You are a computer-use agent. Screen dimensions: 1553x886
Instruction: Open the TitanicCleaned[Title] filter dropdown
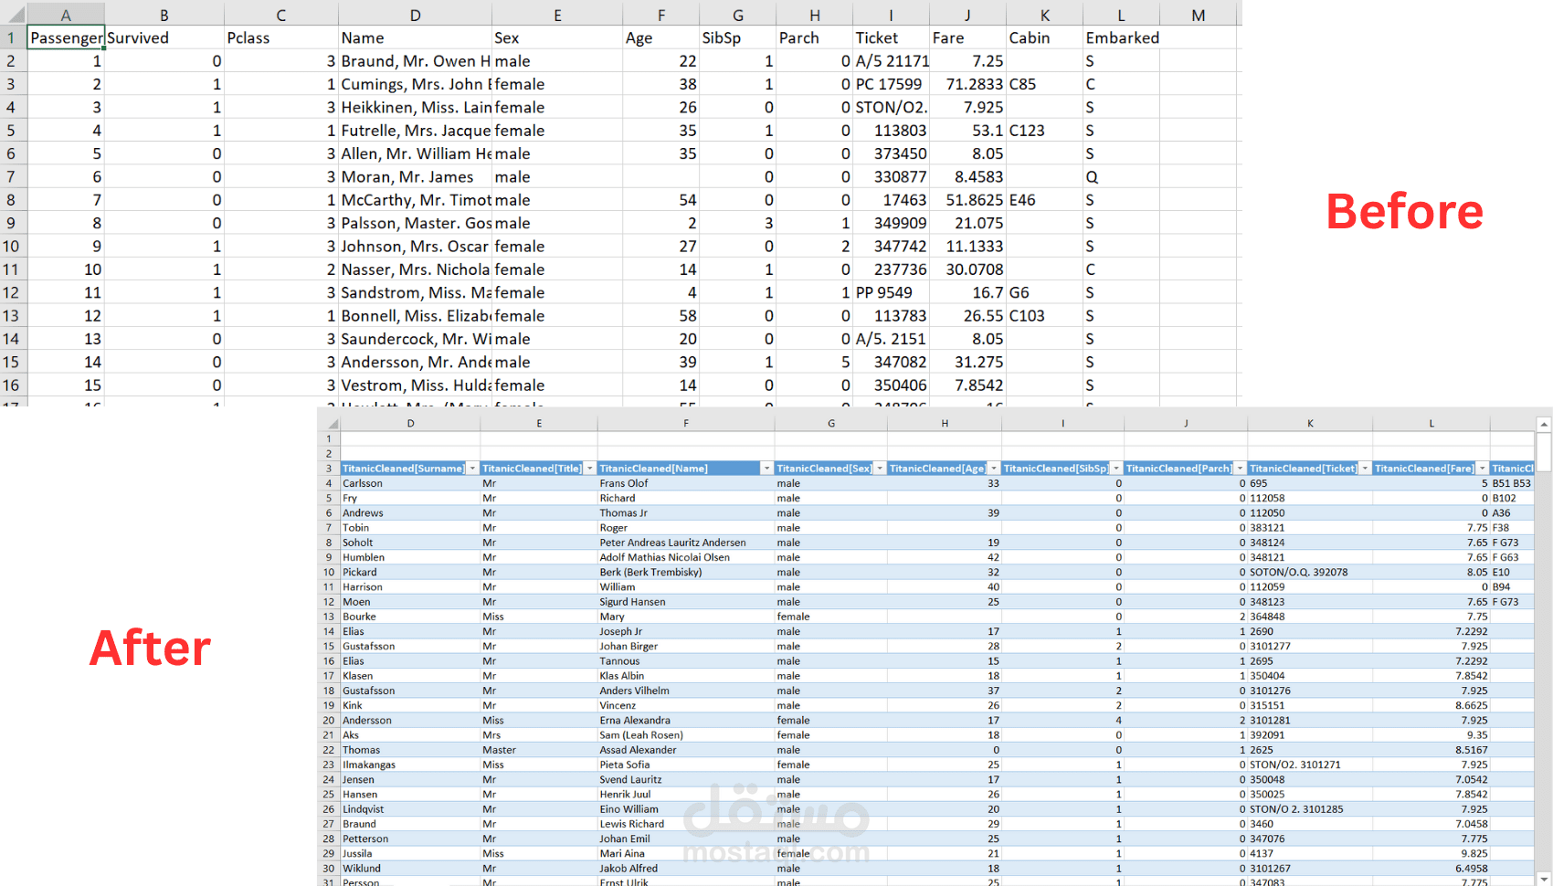pos(589,469)
